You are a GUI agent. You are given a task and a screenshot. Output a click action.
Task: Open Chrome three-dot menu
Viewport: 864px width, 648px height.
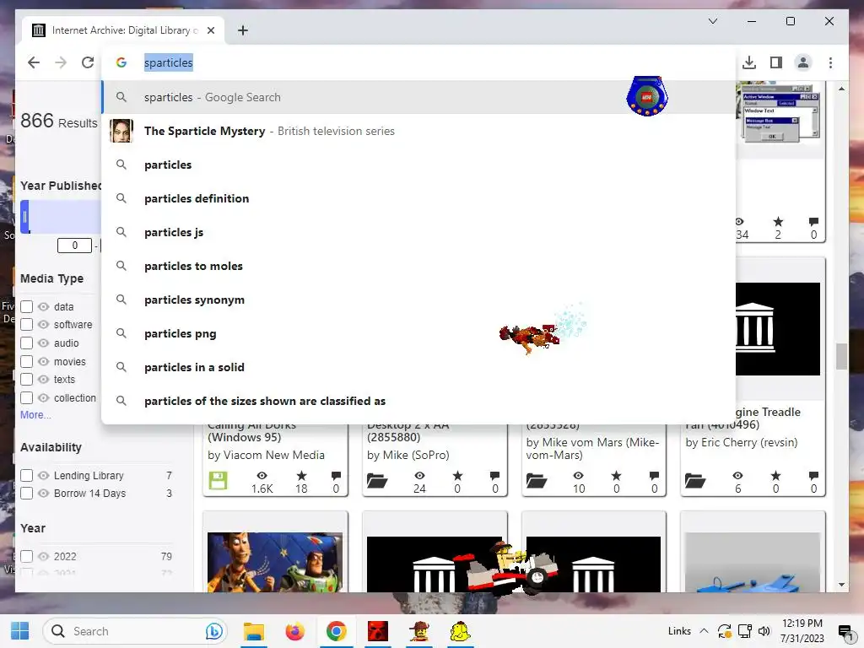tap(830, 62)
